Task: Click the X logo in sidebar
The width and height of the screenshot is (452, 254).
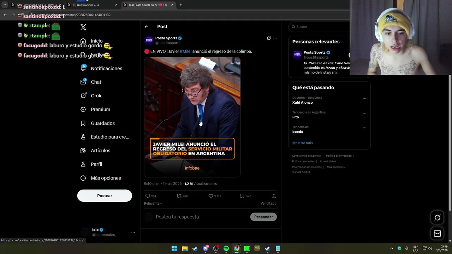Action: 83,27
